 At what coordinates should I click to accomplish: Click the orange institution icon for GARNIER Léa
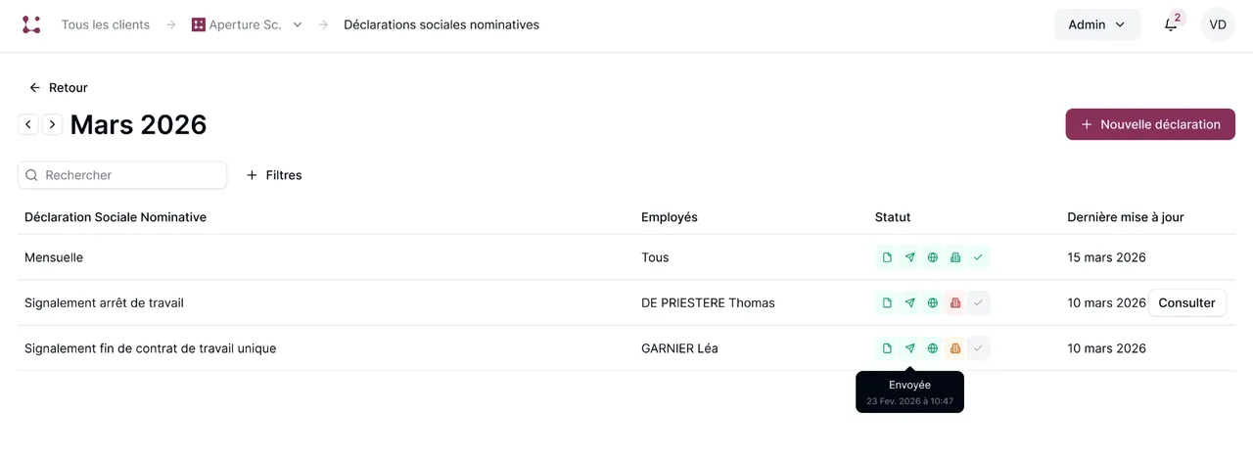[x=955, y=348]
